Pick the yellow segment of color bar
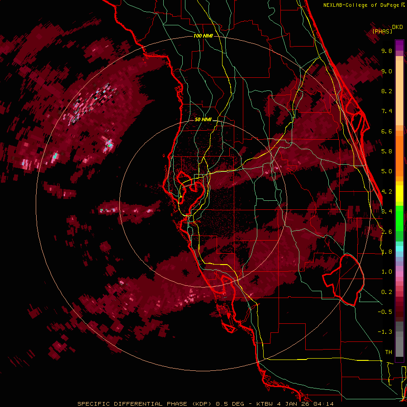Viewport: 407px width, 407px height. point(399,194)
